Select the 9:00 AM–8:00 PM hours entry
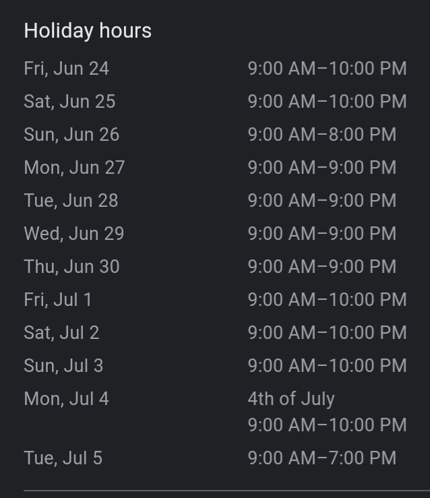Viewport: 430px width, 498px height. coord(321,135)
